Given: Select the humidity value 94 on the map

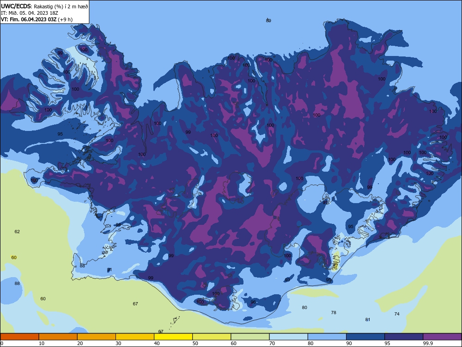Looking at the screenshot, I should [x=118, y=225].
